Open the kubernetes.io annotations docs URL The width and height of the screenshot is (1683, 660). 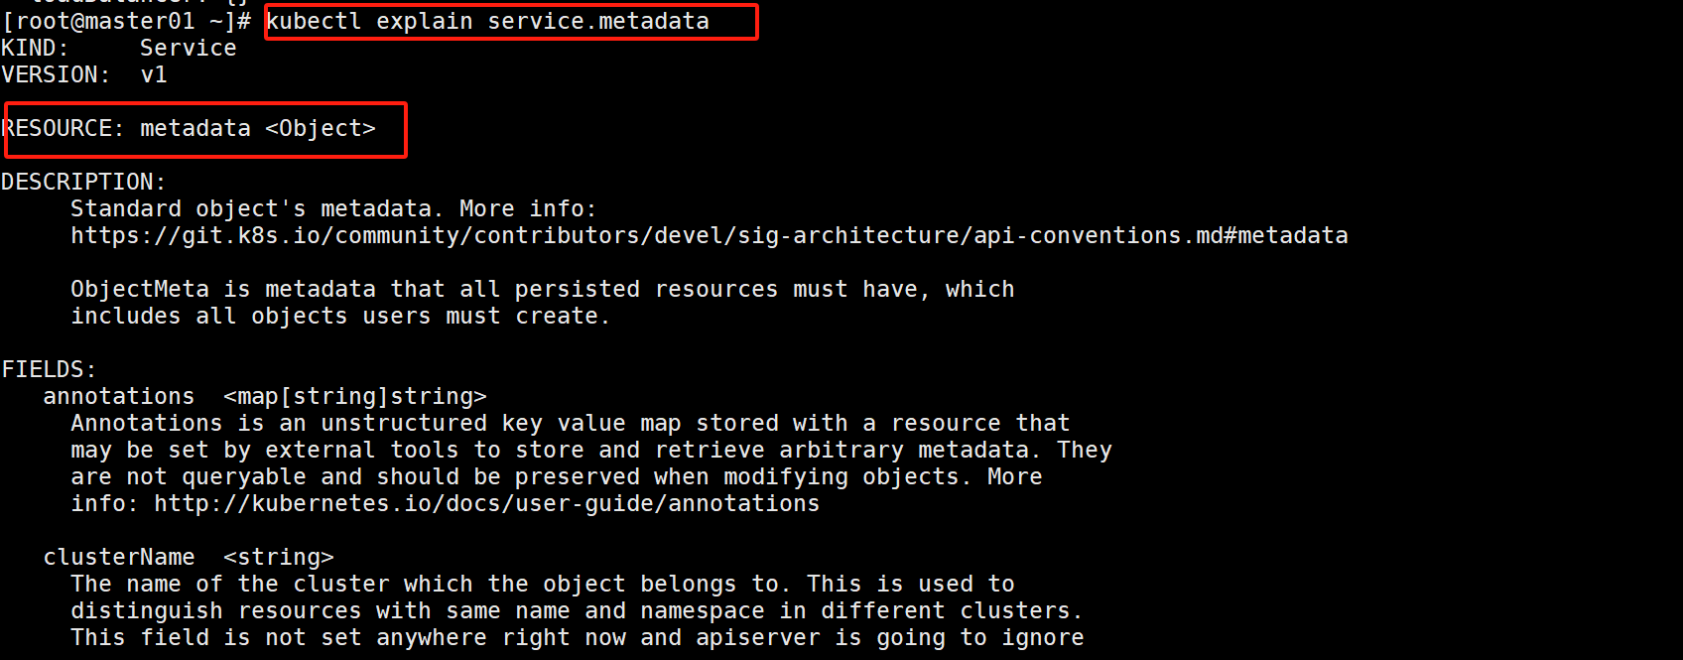tap(486, 503)
